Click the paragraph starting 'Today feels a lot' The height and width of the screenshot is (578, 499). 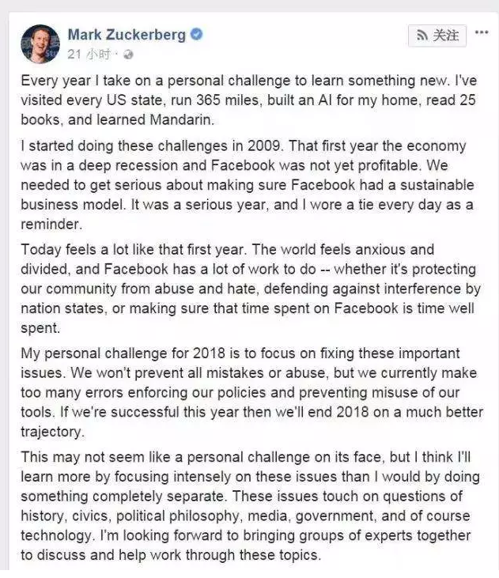tap(251, 289)
